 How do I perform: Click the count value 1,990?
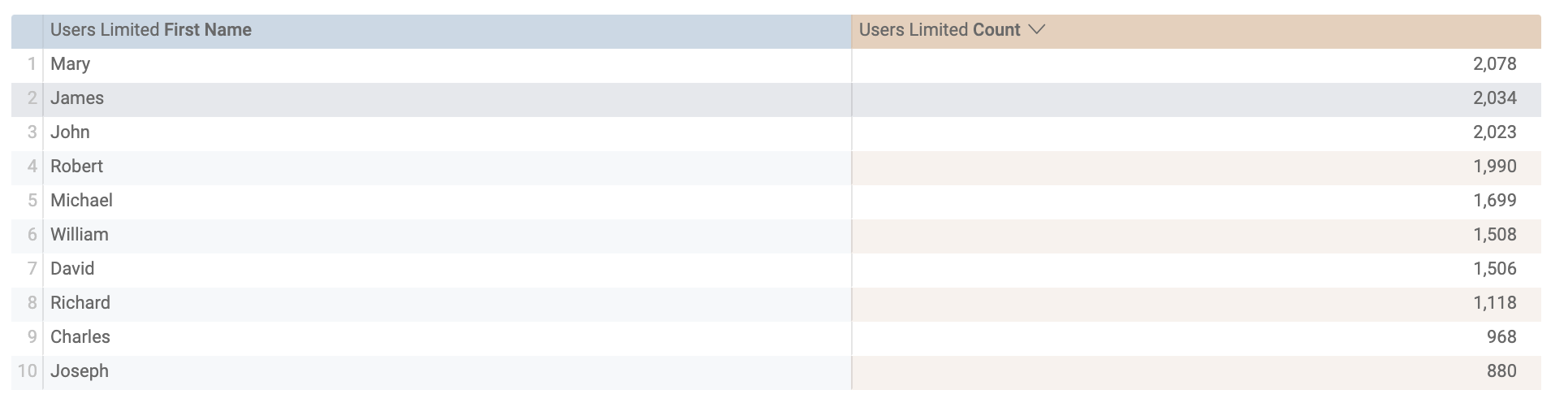[x=1494, y=167]
